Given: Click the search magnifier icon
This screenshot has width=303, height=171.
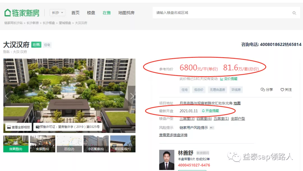Looking at the screenshot, I should (x=294, y=13).
